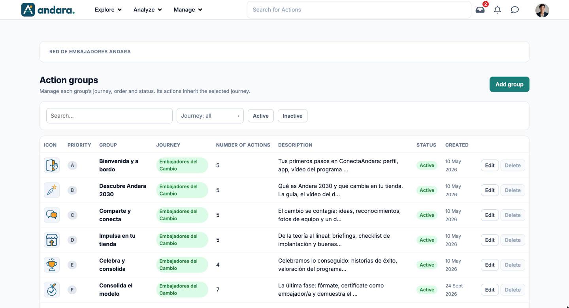569x308 pixels.
Task: Click the Add group button
Action: (x=509, y=84)
